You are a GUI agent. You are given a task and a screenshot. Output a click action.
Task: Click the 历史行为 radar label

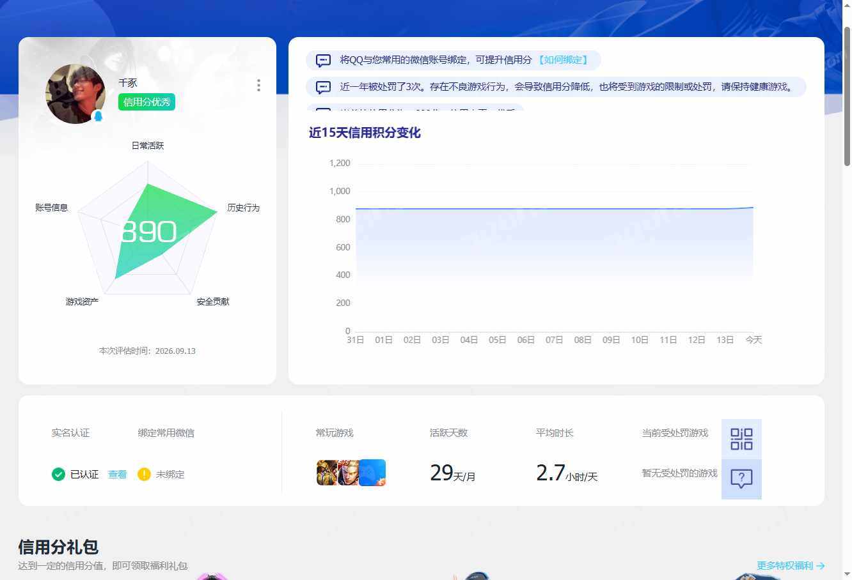pos(244,208)
